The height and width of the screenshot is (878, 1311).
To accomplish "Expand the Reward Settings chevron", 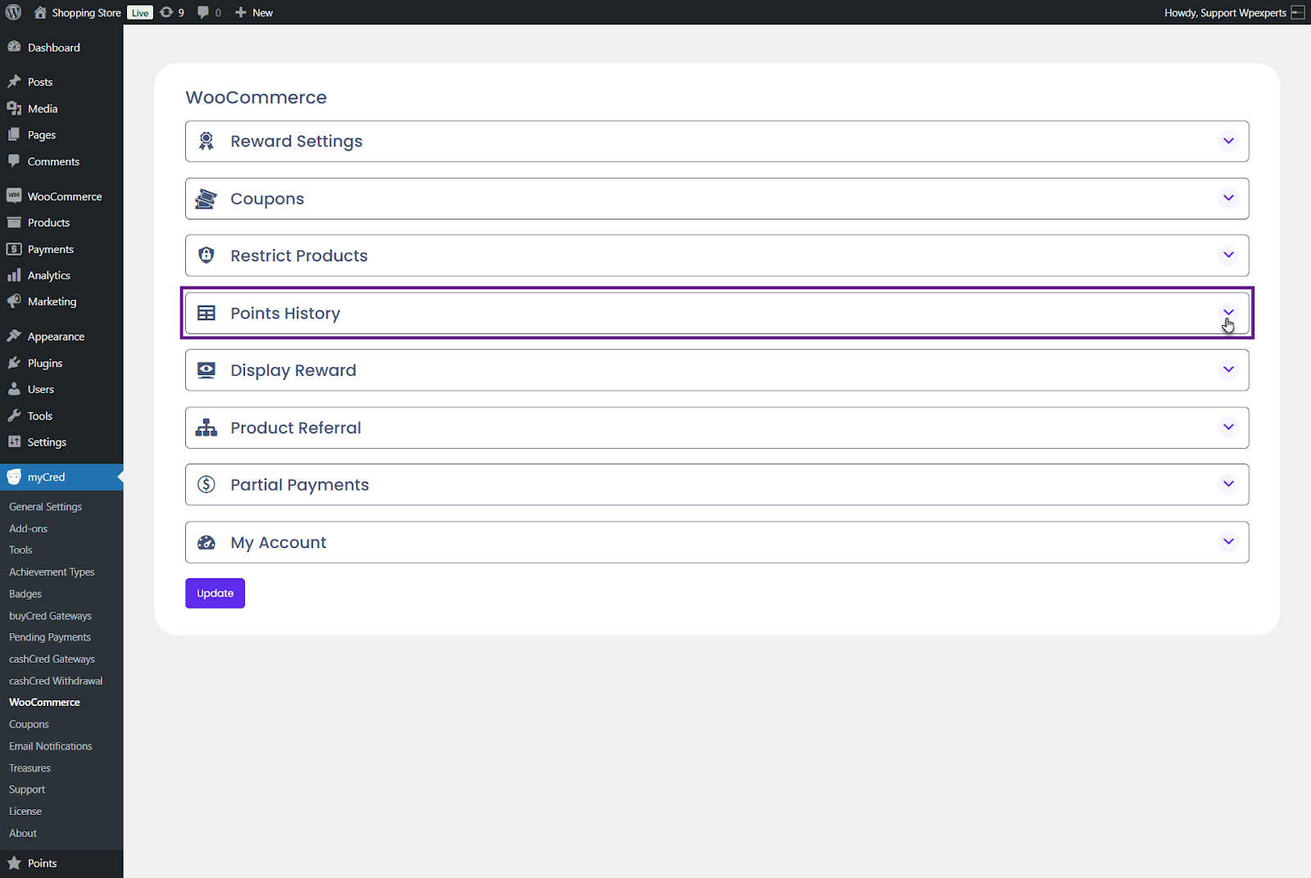I will 1228,141.
